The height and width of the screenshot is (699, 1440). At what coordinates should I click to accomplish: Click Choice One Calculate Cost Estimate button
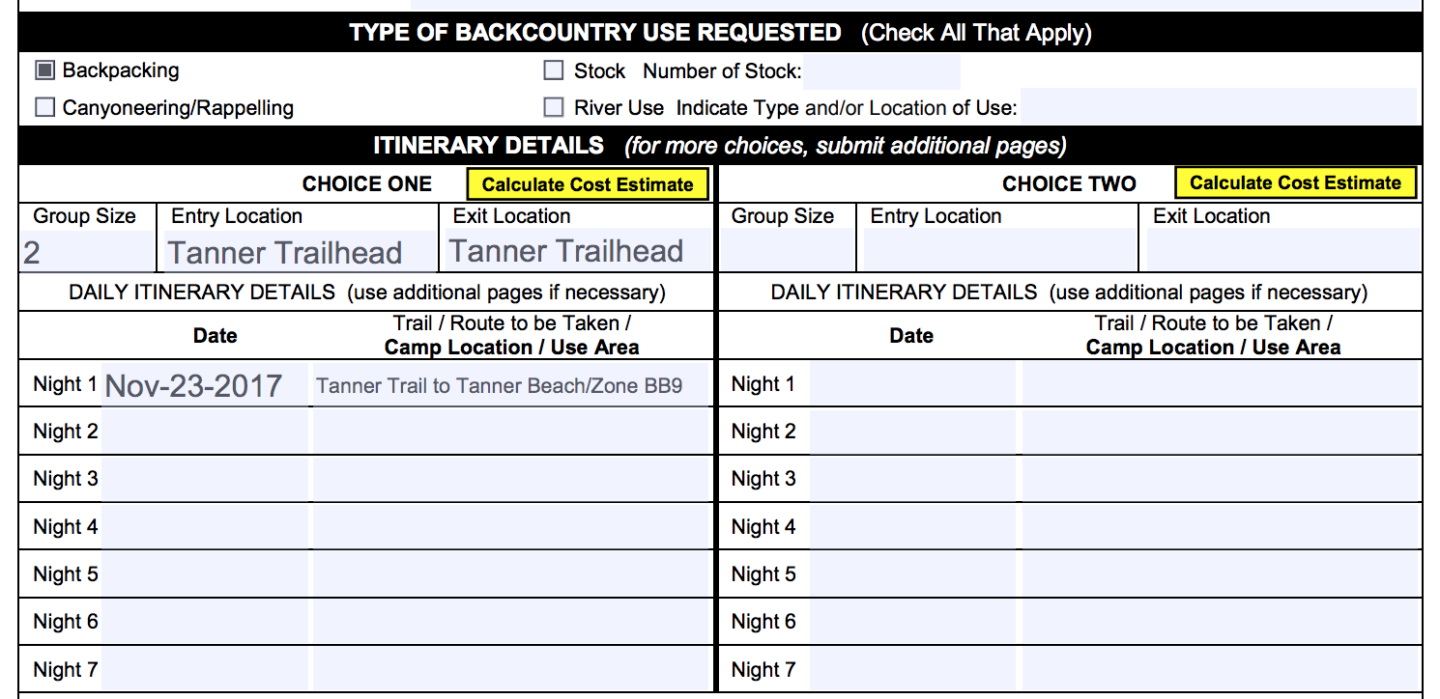[x=588, y=184]
